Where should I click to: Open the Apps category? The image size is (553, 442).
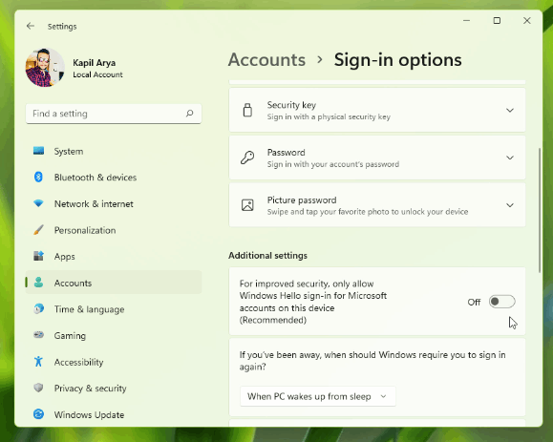(114, 256)
